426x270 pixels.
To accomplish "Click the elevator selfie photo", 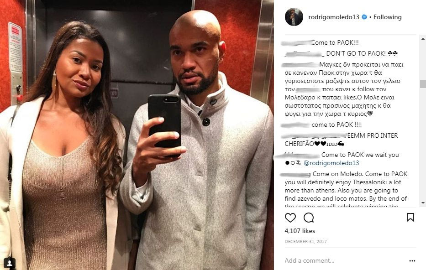I will [137, 135].
